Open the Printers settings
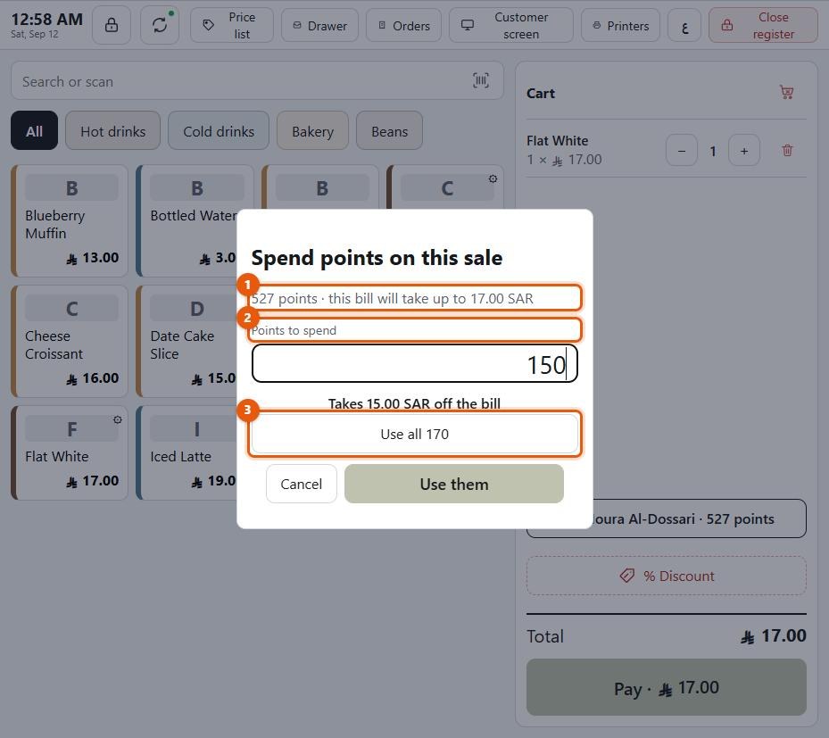Viewport: 829px width, 738px height. [x=620, y=25]
